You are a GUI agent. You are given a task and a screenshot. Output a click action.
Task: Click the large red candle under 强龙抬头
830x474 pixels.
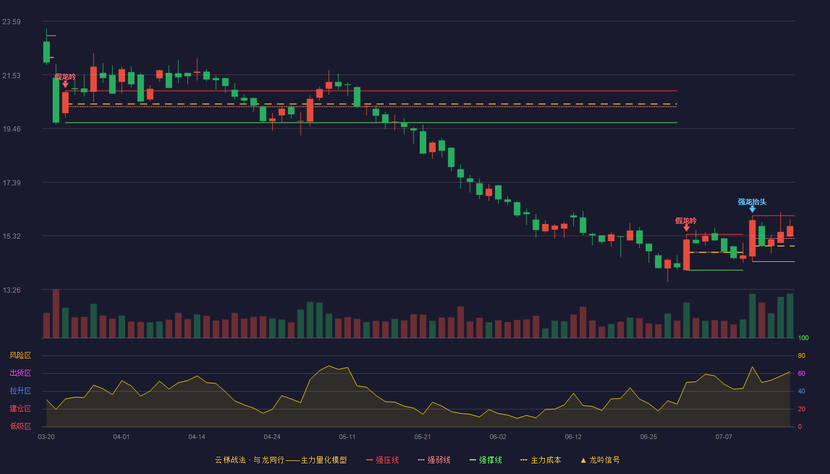[x=752, y=238]
